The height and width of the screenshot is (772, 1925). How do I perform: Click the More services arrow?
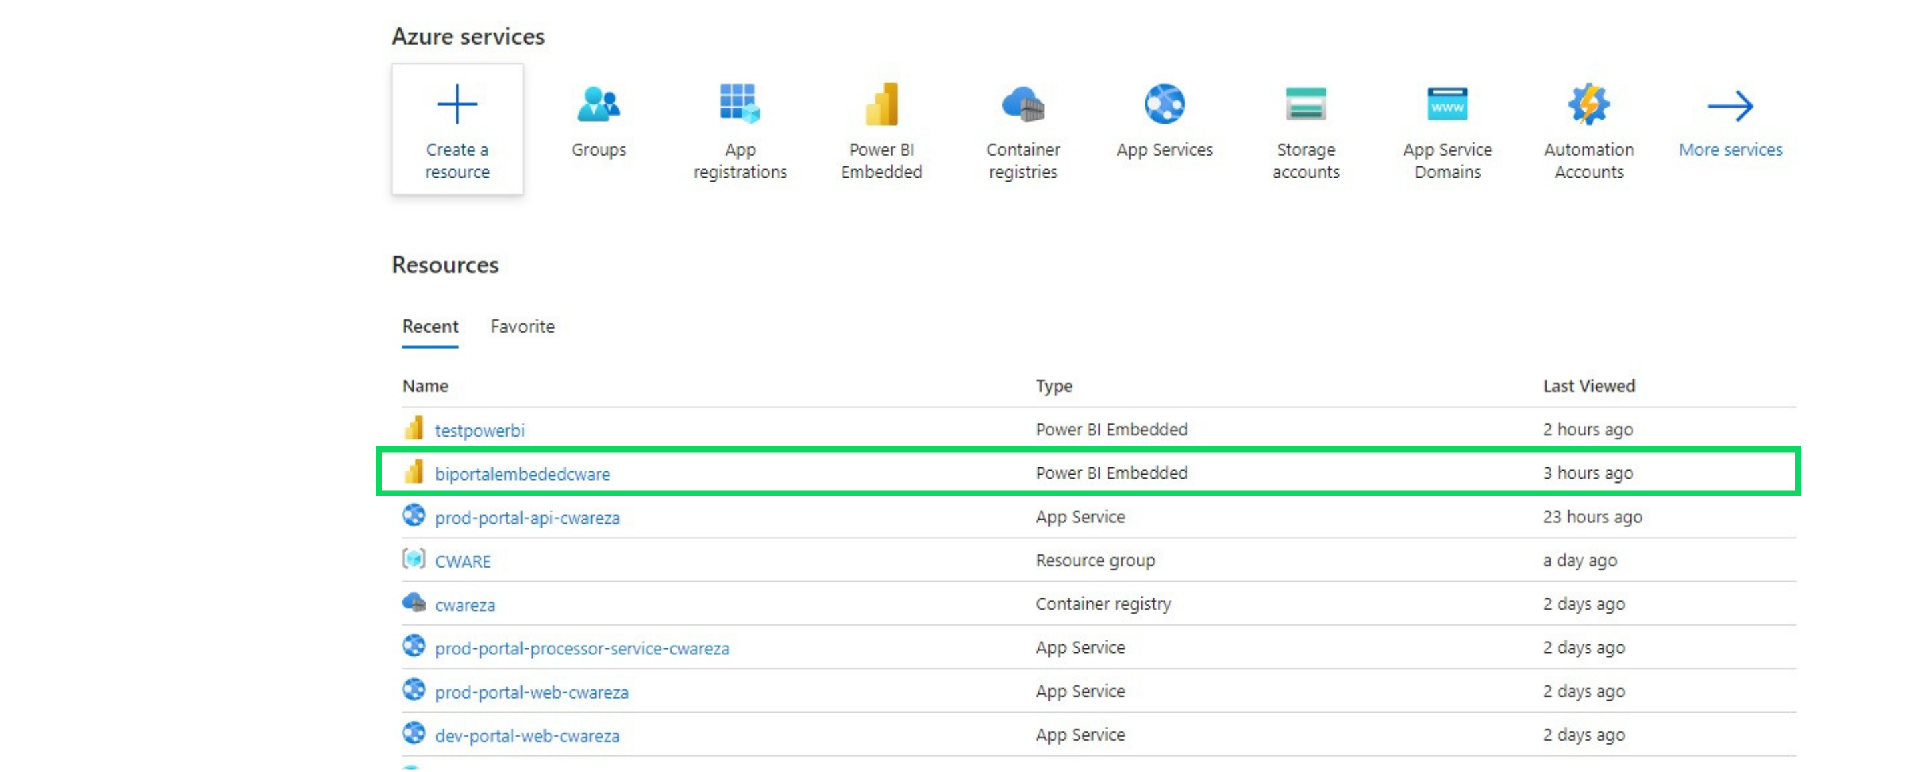(1729, 107)
